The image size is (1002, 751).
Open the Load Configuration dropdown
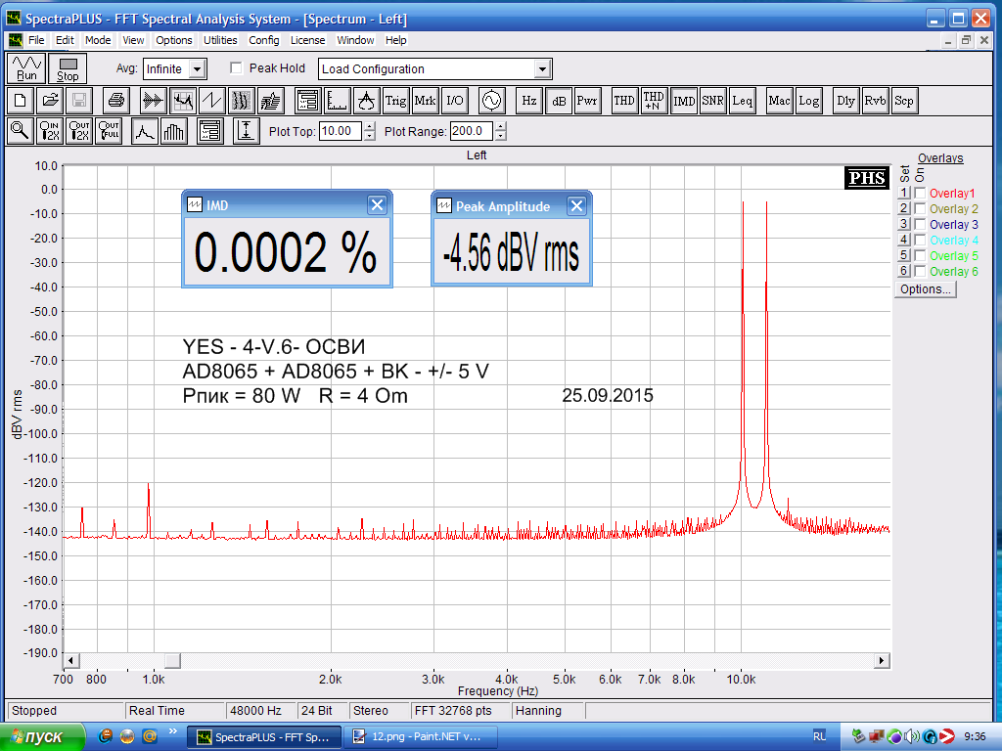click(x=542, y=69)
